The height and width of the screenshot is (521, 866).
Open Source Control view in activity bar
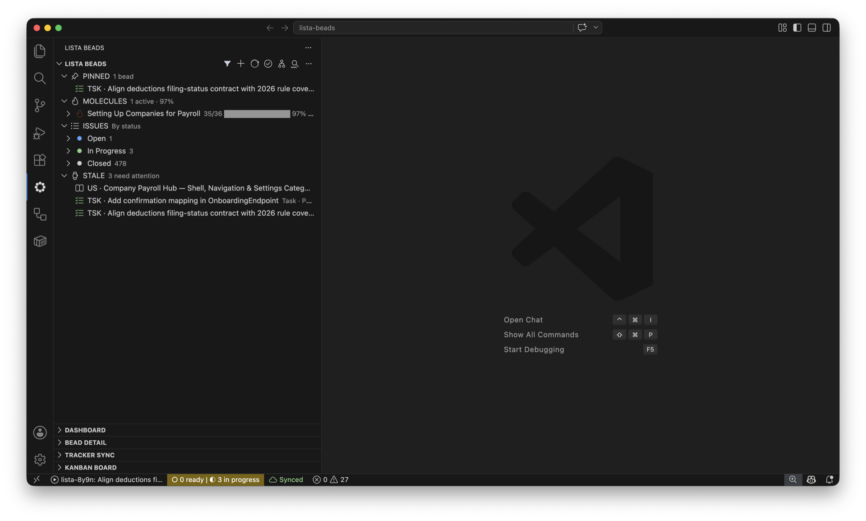(40, 105)
